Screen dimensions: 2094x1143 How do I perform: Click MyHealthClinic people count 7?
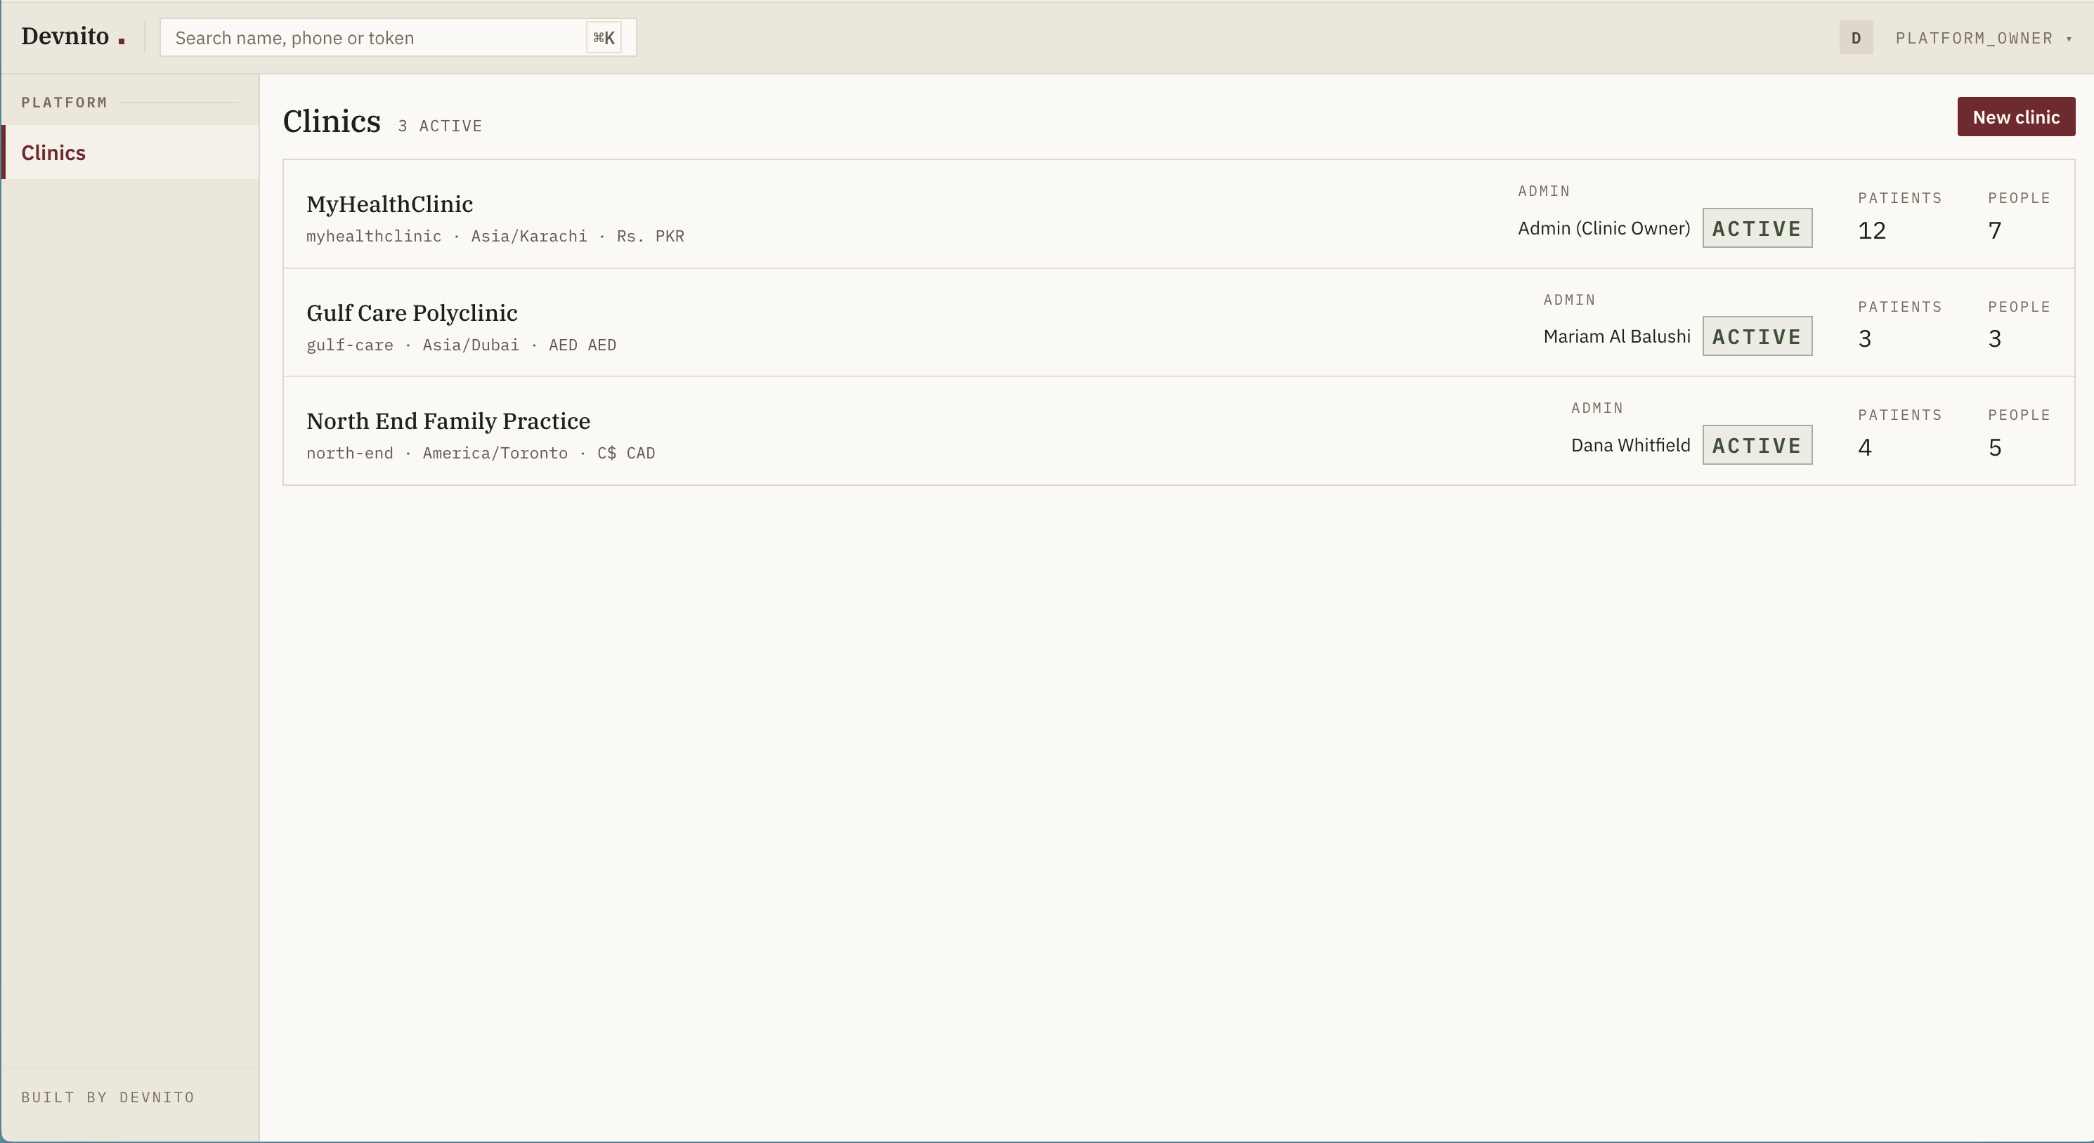[1995, 231]
